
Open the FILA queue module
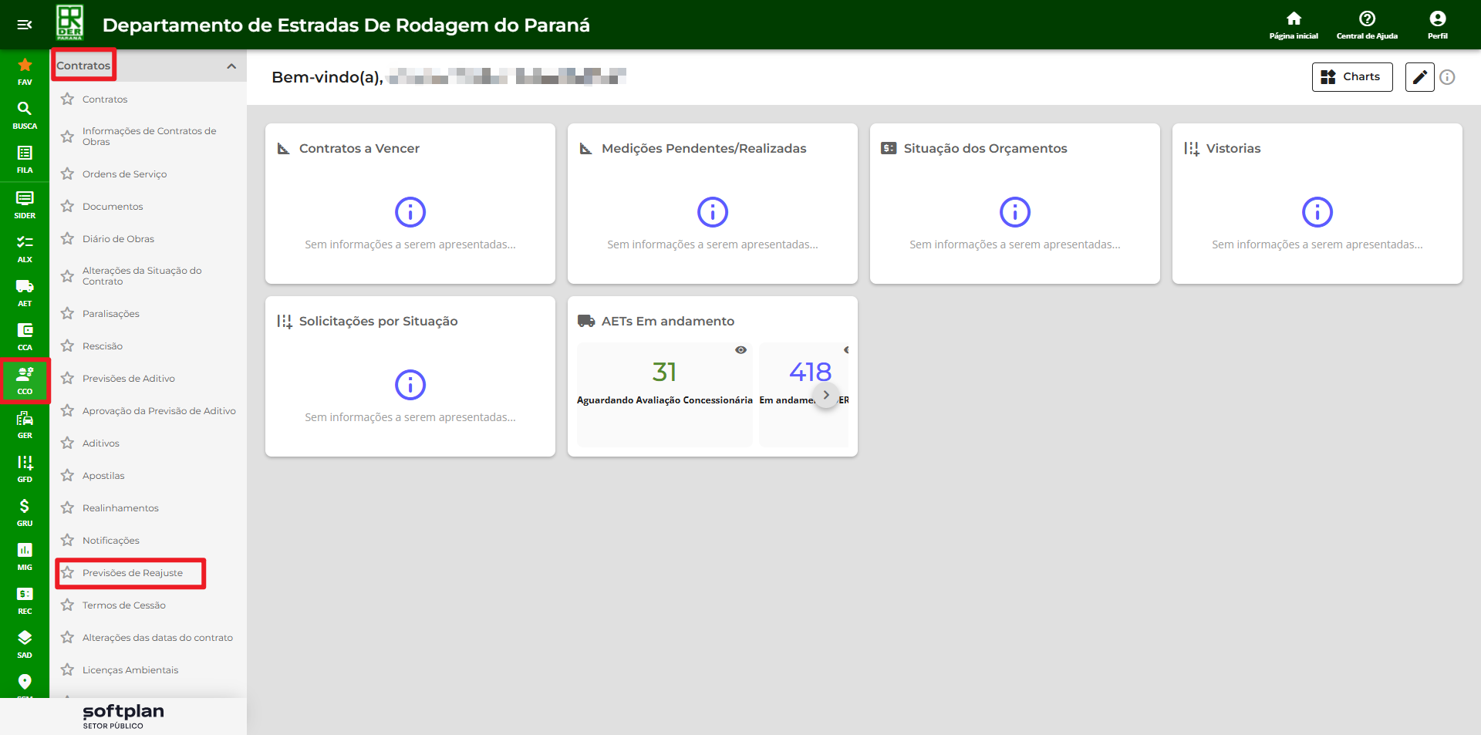[x=25, y=158]
